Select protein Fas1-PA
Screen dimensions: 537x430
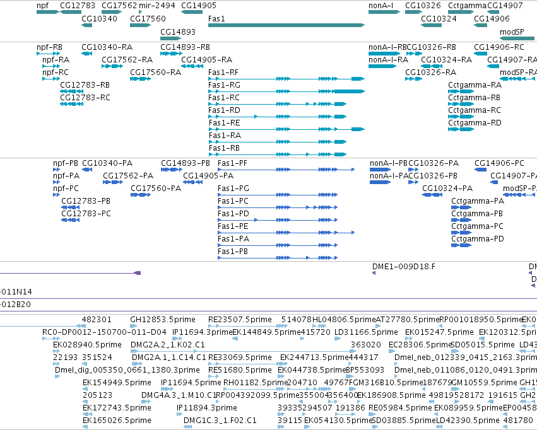coord(278,245)
